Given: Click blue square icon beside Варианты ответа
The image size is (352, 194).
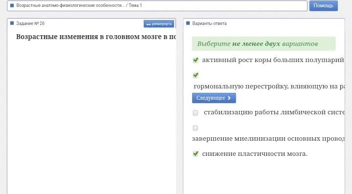Looking at the screenshot, I should [188, 23].
